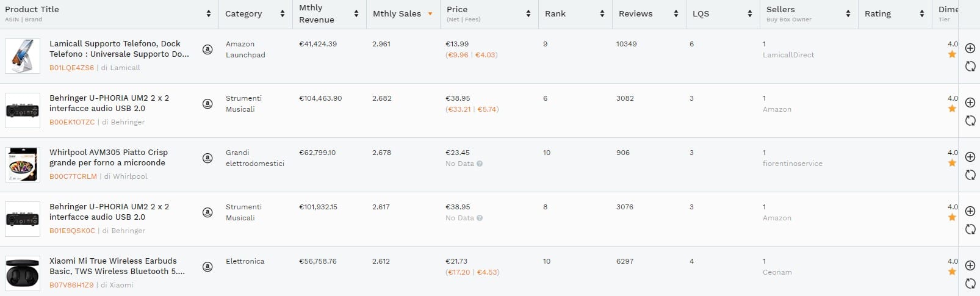Sort by the LQS column arrows
Image resolution: width=980 pixels, height=296 pixels.
[750, 13]
